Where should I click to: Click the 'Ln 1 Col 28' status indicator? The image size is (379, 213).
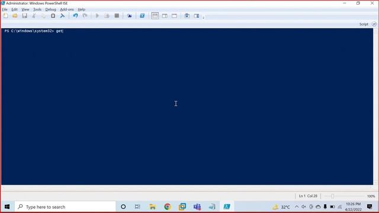point(308,196)
